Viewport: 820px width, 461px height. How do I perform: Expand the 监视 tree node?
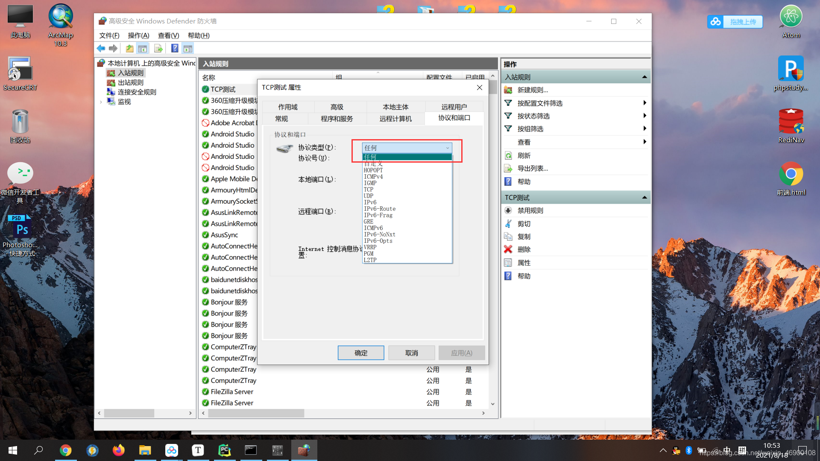tap(101, 102)
